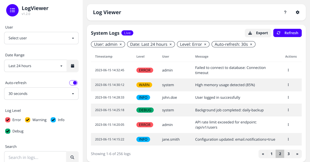The image size is (310, 162).
Task: Expand the Last 24 hours date range dropdown
Action: click(x=35, y=66)
